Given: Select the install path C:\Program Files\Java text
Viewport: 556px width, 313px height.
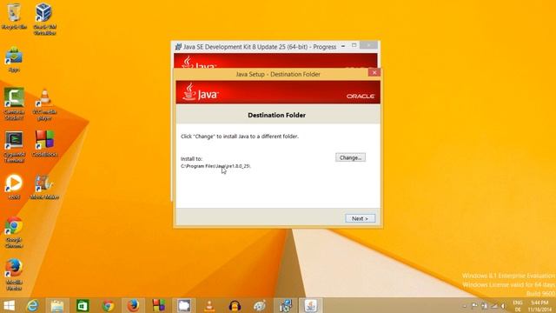Looking at the screenshot, I should [215, 166].
